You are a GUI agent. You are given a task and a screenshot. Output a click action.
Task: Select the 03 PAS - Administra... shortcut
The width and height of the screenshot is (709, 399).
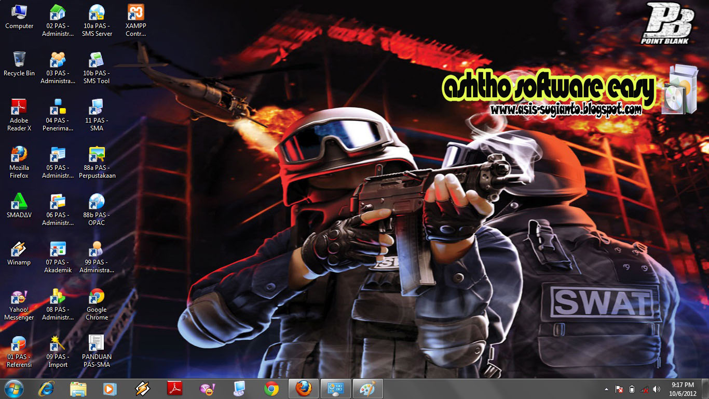point(58,68)
